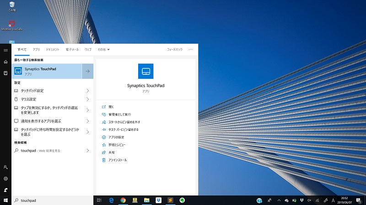Image resolution: width=366 pixels, height=205 pixels.
Task: Unmute the volume speaker tray icon
Action: click(x=309, y=200)
